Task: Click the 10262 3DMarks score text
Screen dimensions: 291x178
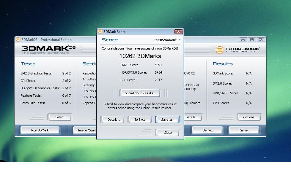Action: (140, 56)
